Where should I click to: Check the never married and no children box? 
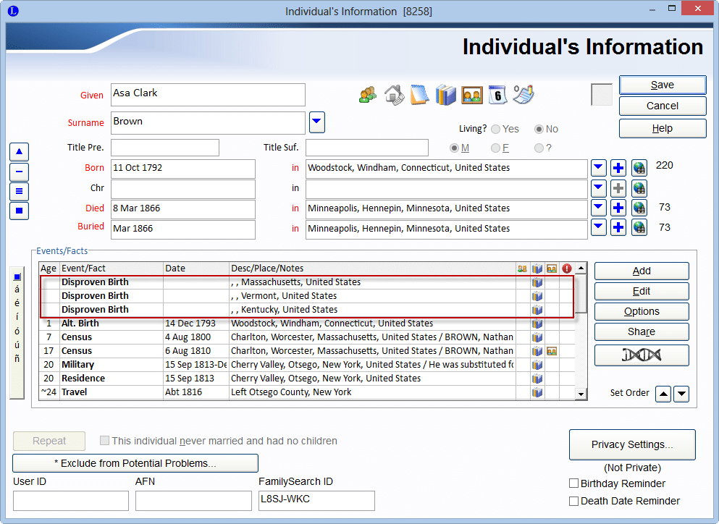[104, 441]
